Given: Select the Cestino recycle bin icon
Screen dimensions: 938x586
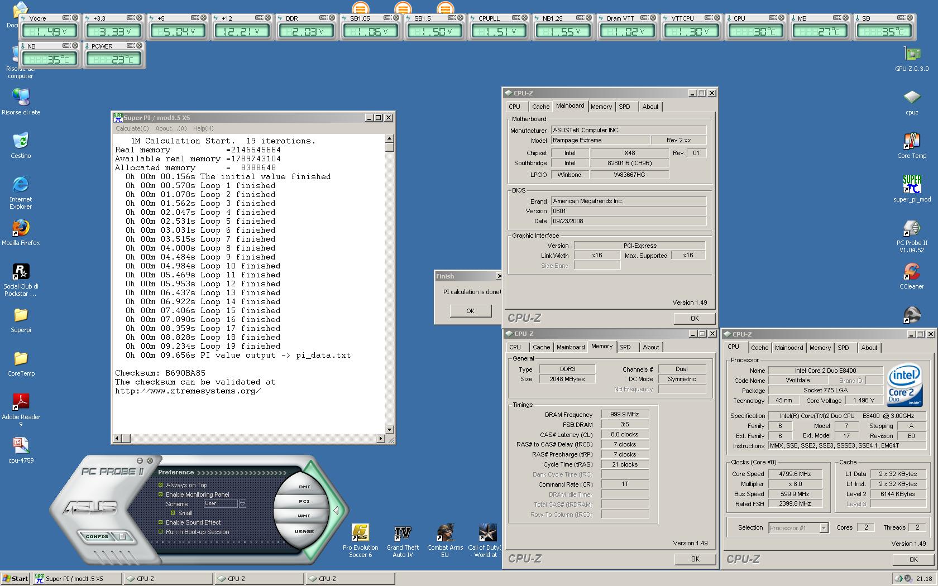Looking at the screenshot, I should point(21,146).
